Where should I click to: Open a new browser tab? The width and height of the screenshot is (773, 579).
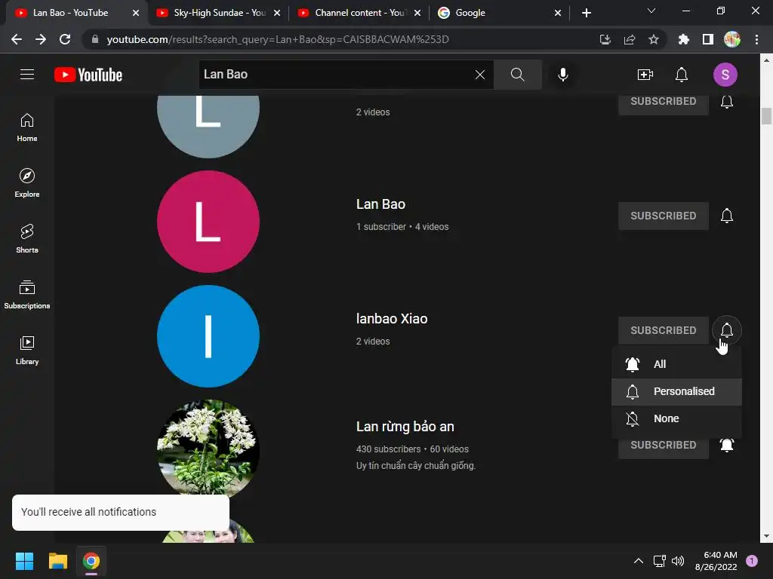coord(586,13)
